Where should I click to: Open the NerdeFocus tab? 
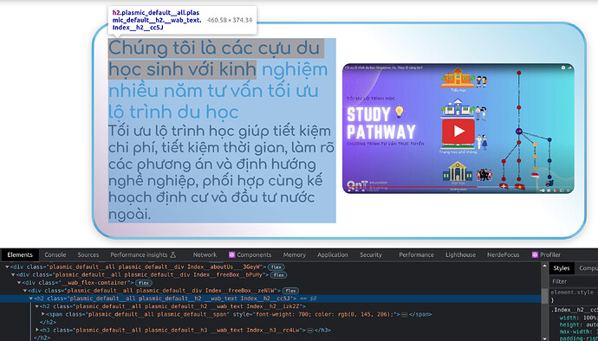coord(503,255)
